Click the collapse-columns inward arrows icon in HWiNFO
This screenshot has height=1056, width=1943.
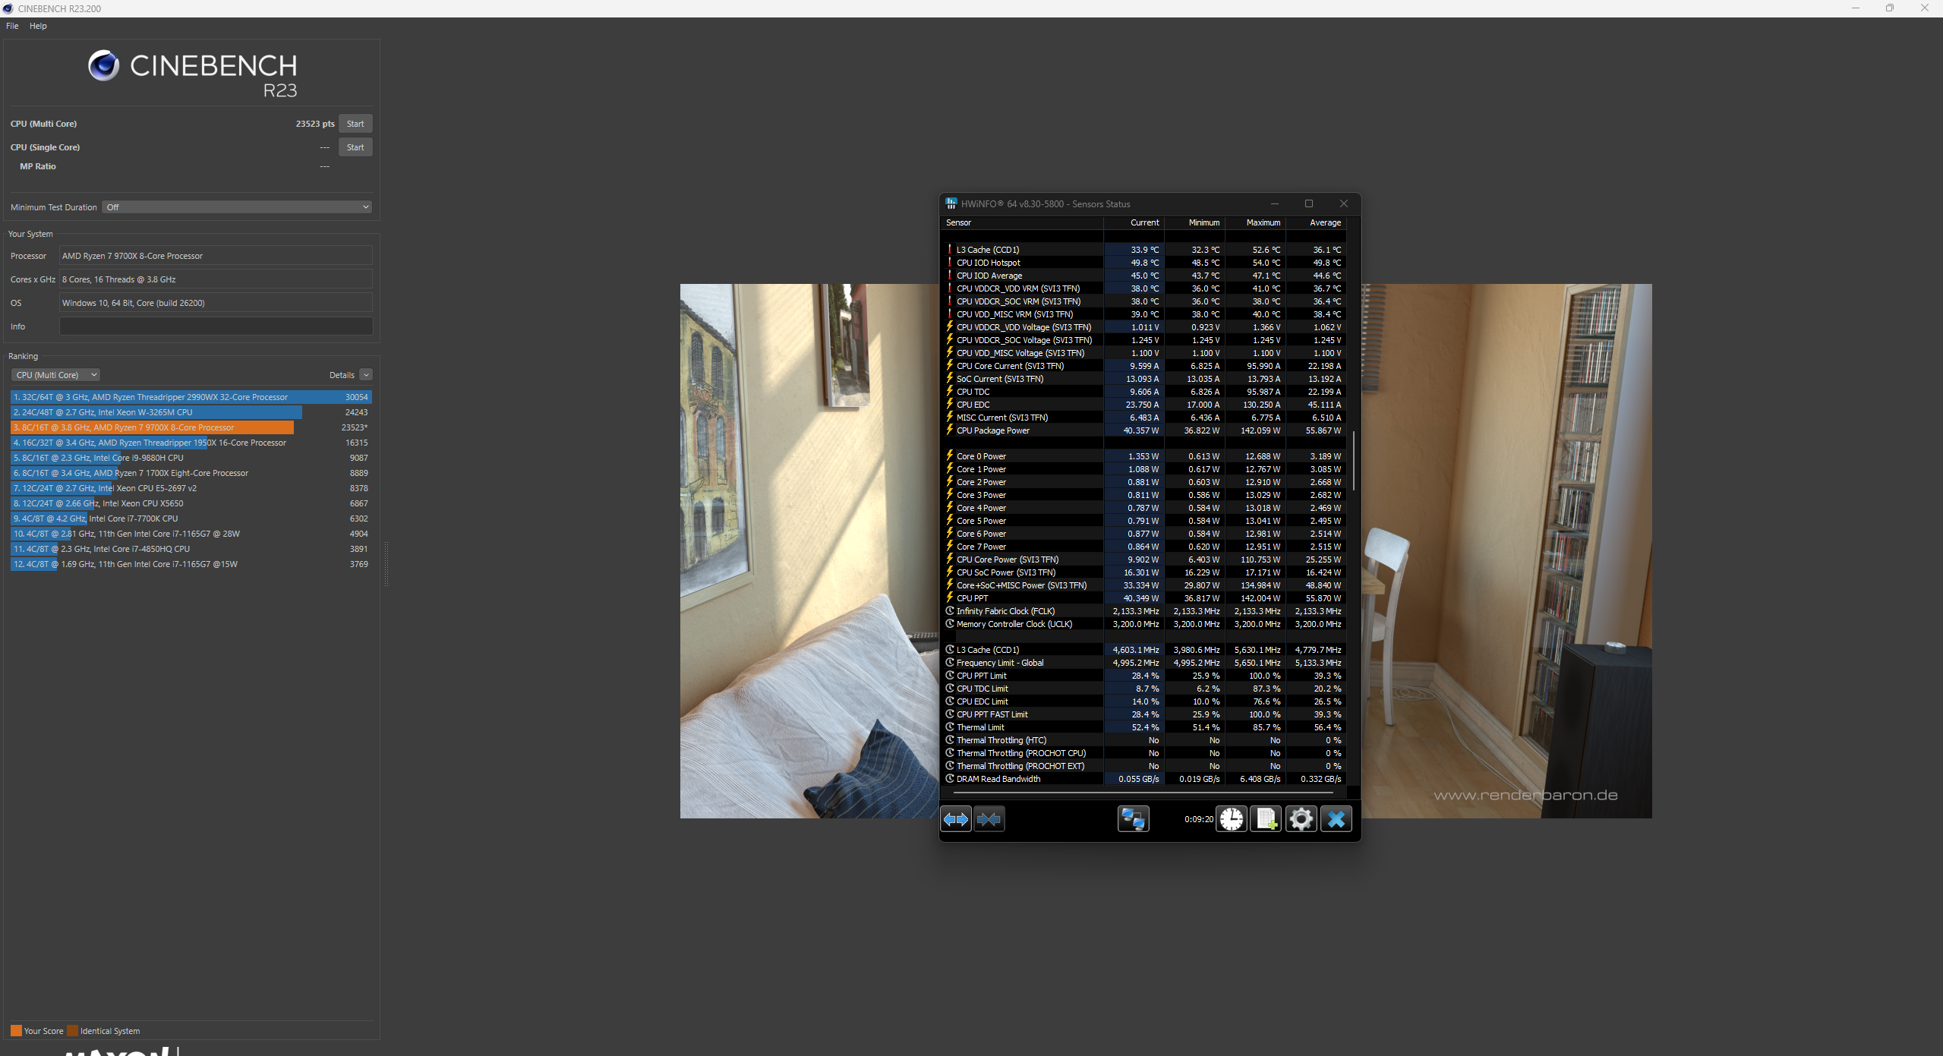(x=989, y=819)
